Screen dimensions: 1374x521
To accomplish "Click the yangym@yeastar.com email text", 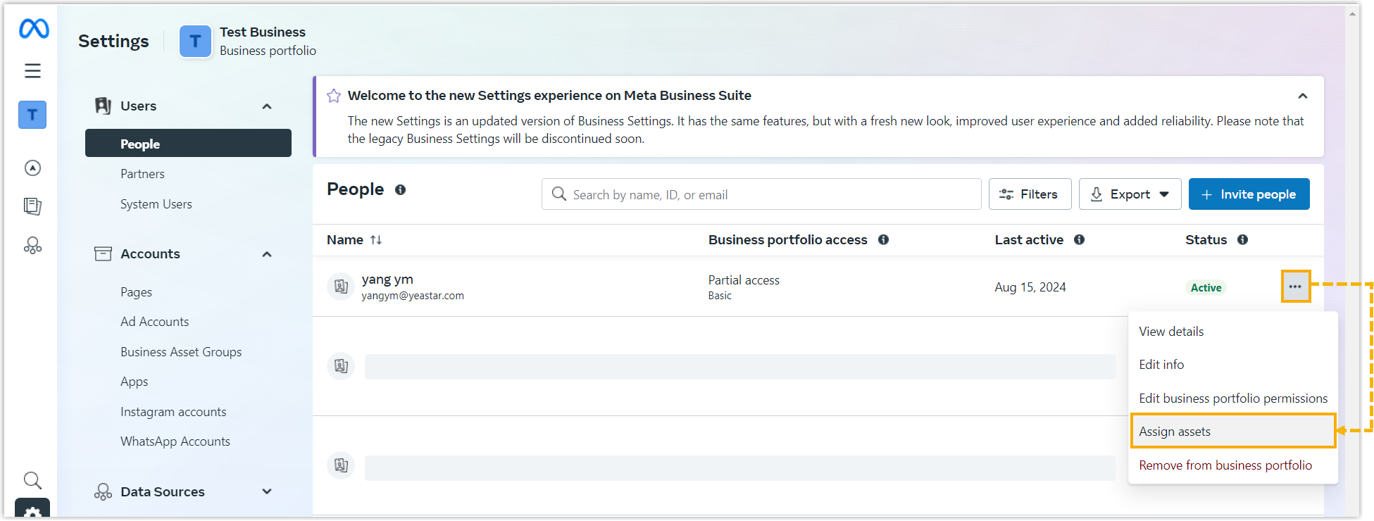I will [413, 296].
